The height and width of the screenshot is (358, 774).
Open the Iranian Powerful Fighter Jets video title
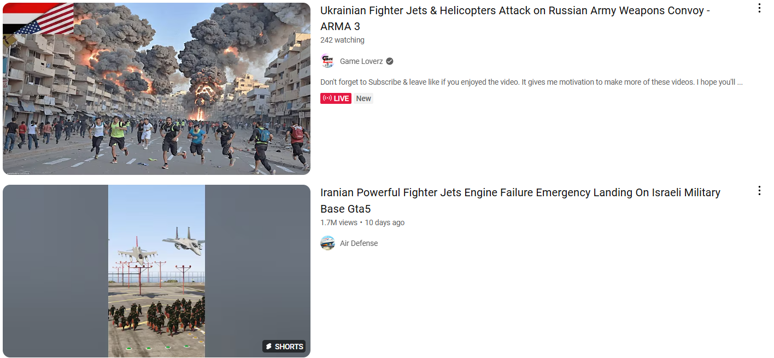[x=520, y=201]
